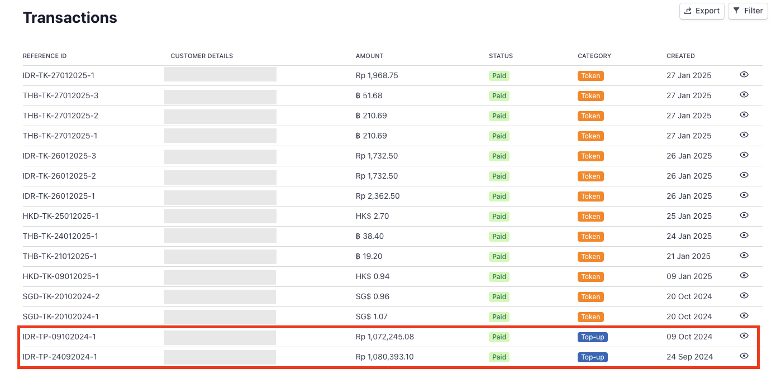
Task: Click amount Rp 2,362.50
Action: (378, 196)
